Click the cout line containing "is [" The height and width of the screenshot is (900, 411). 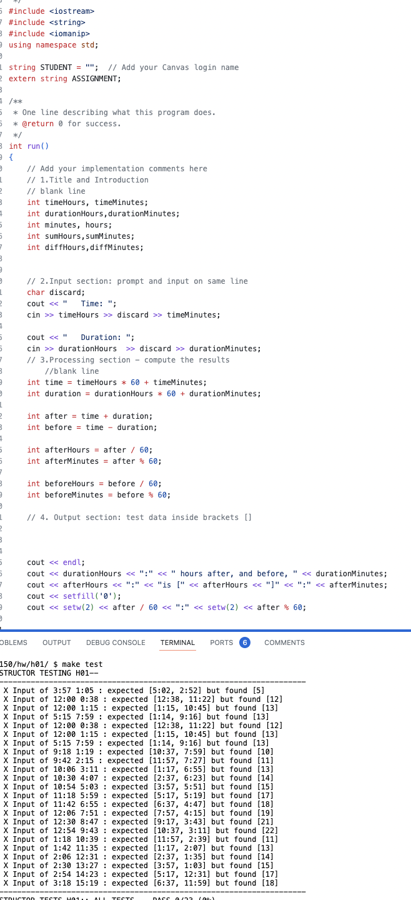pos(207,585)
